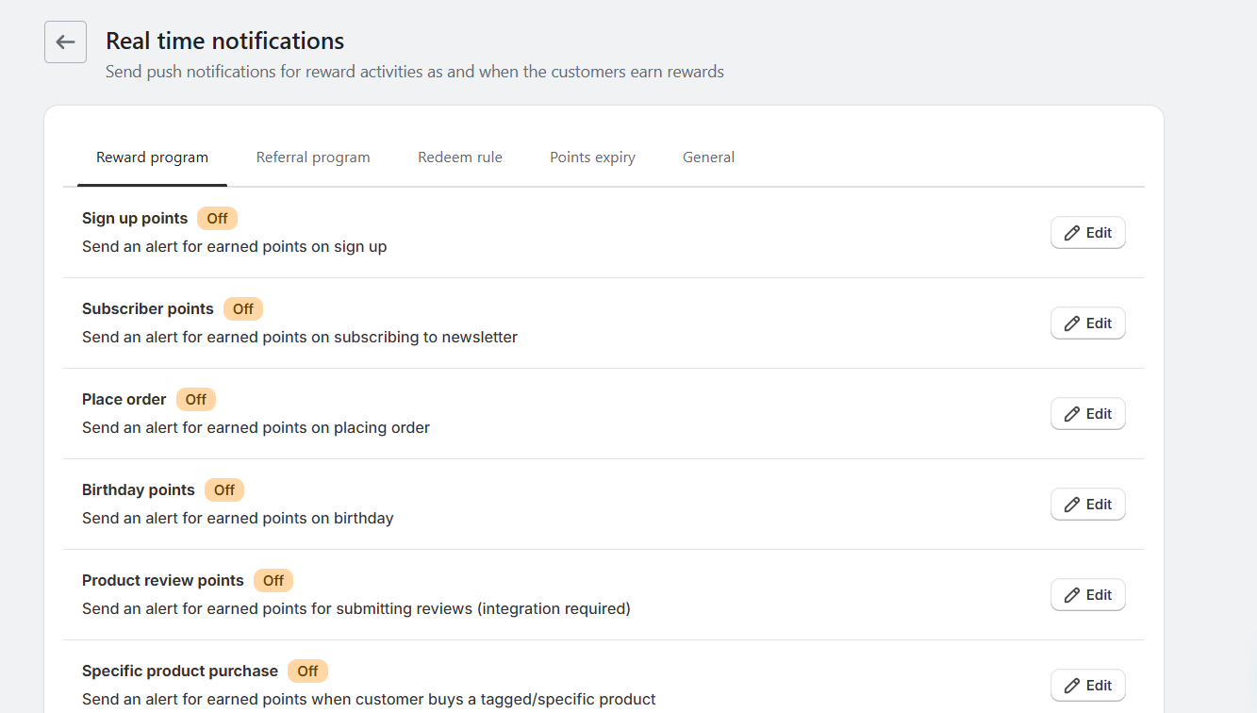Edit the Product review points notification
The image size is (1257, 713).
[x=1087, y=595]
